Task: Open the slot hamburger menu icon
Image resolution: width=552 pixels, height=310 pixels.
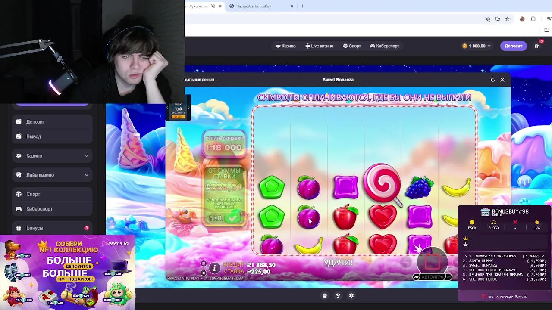Action: coord(204,263)
